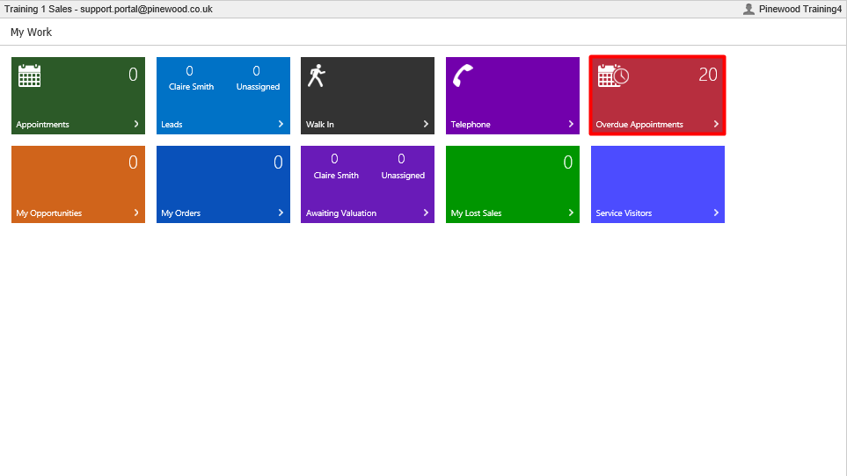
Task: Open the Leads tile chevron arrow
Action: (281, 124)
